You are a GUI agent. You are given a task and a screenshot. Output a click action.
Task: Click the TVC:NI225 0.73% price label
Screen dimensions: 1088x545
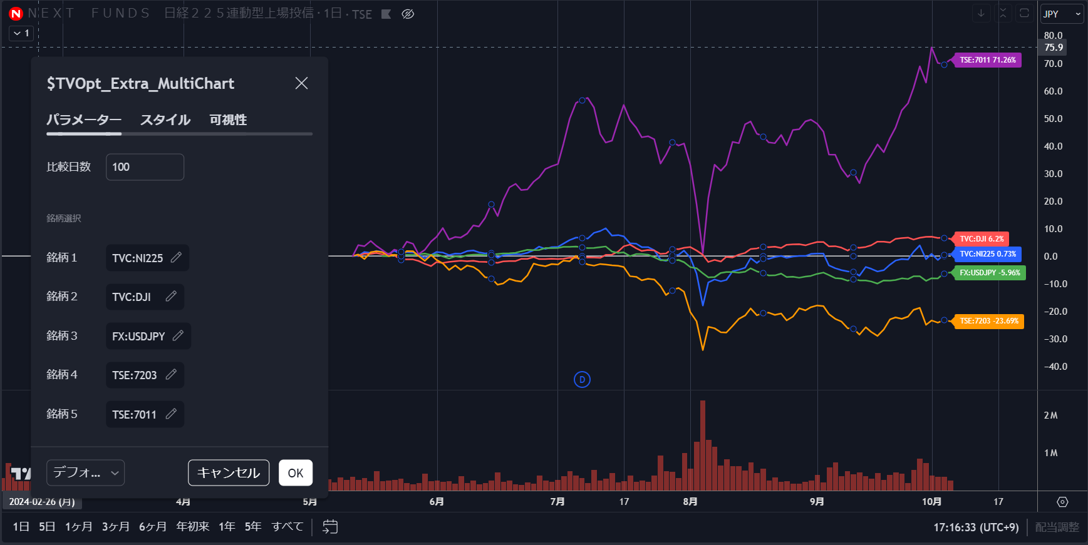988,254
